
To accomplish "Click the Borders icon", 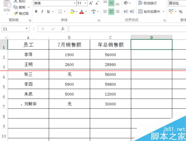I will [60, 11].
